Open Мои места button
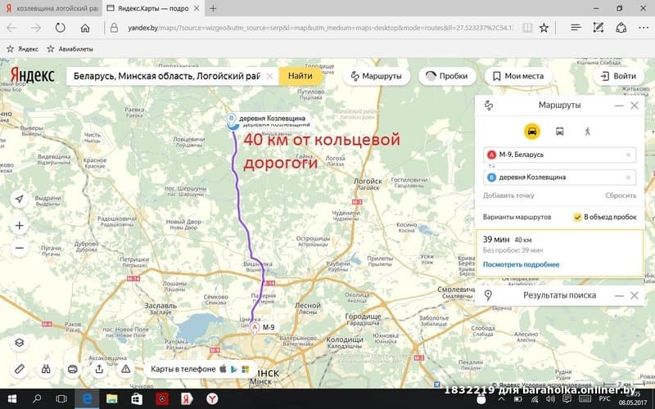Viewport: 655px width, 409px height. click(518, 76)
